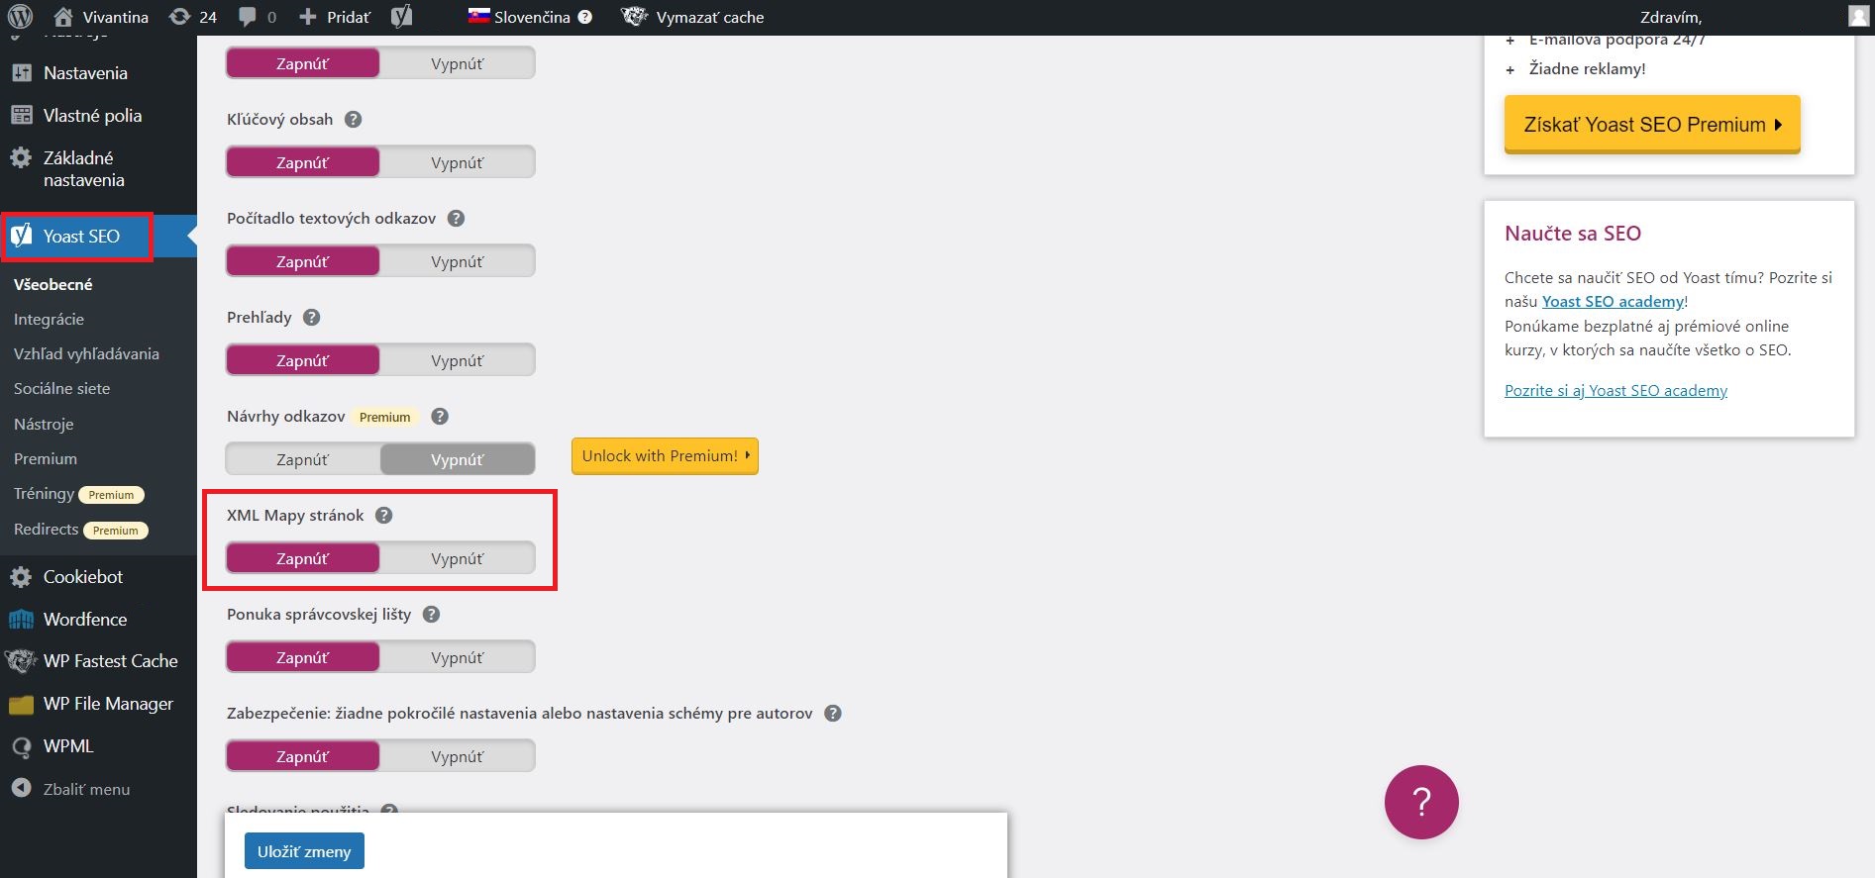Screen dimensions: 1875x878
Task: Open Redirects Premium submenu item
Action: pos(81,530)
